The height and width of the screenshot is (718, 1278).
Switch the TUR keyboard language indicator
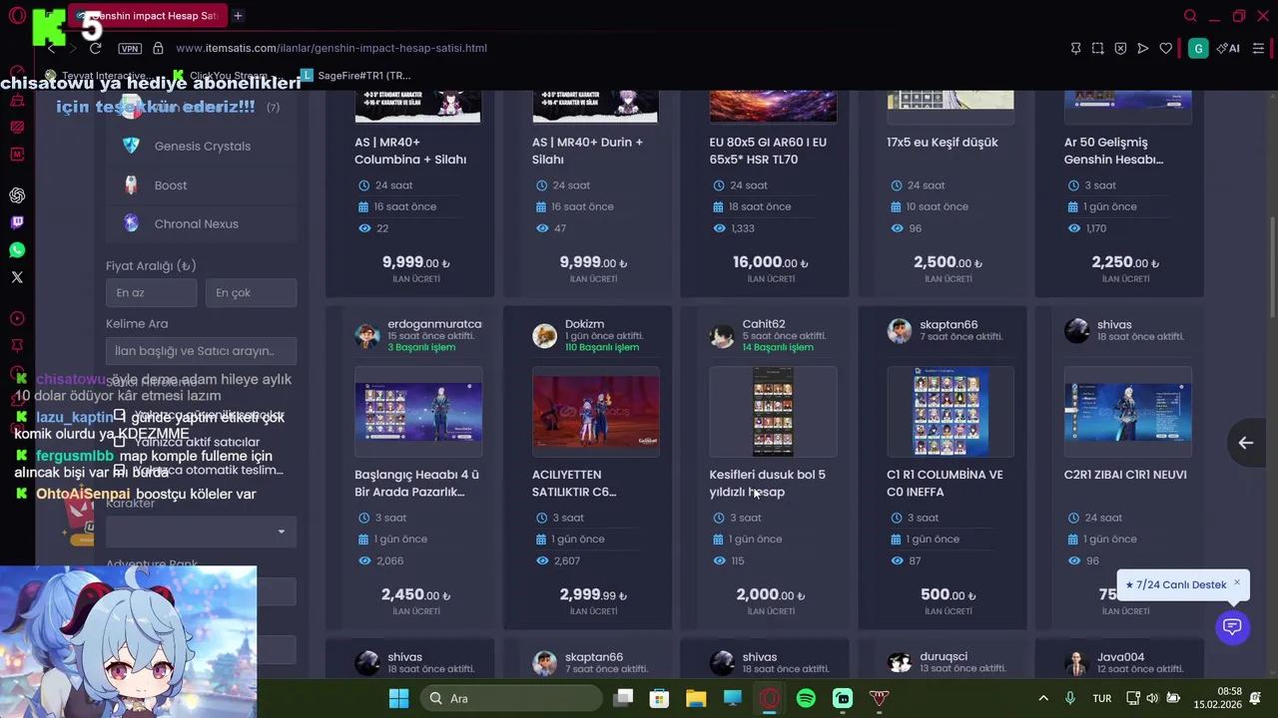(x=1102, y=698)
